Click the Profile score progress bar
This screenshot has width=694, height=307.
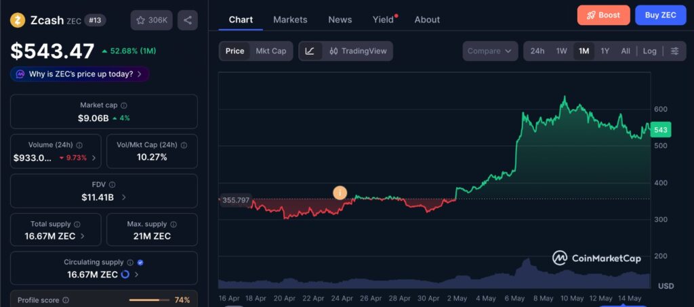tap(149, 300)
